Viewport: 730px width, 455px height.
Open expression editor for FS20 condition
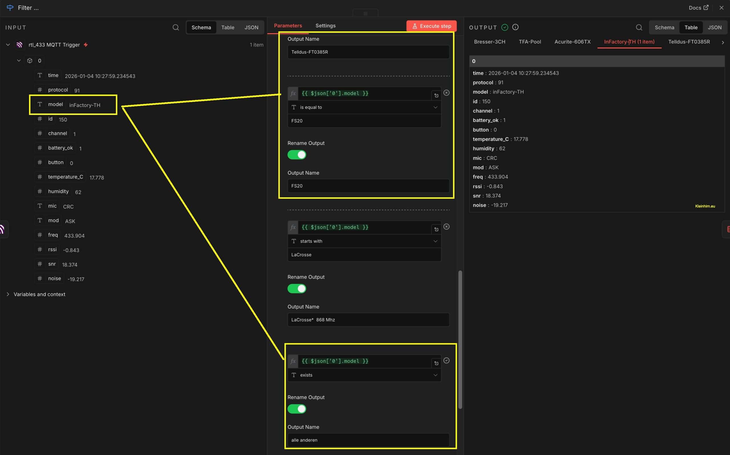[x=436, y=96]
